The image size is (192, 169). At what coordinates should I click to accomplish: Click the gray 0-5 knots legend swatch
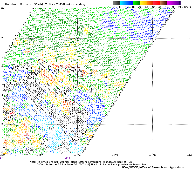point(116,3)
